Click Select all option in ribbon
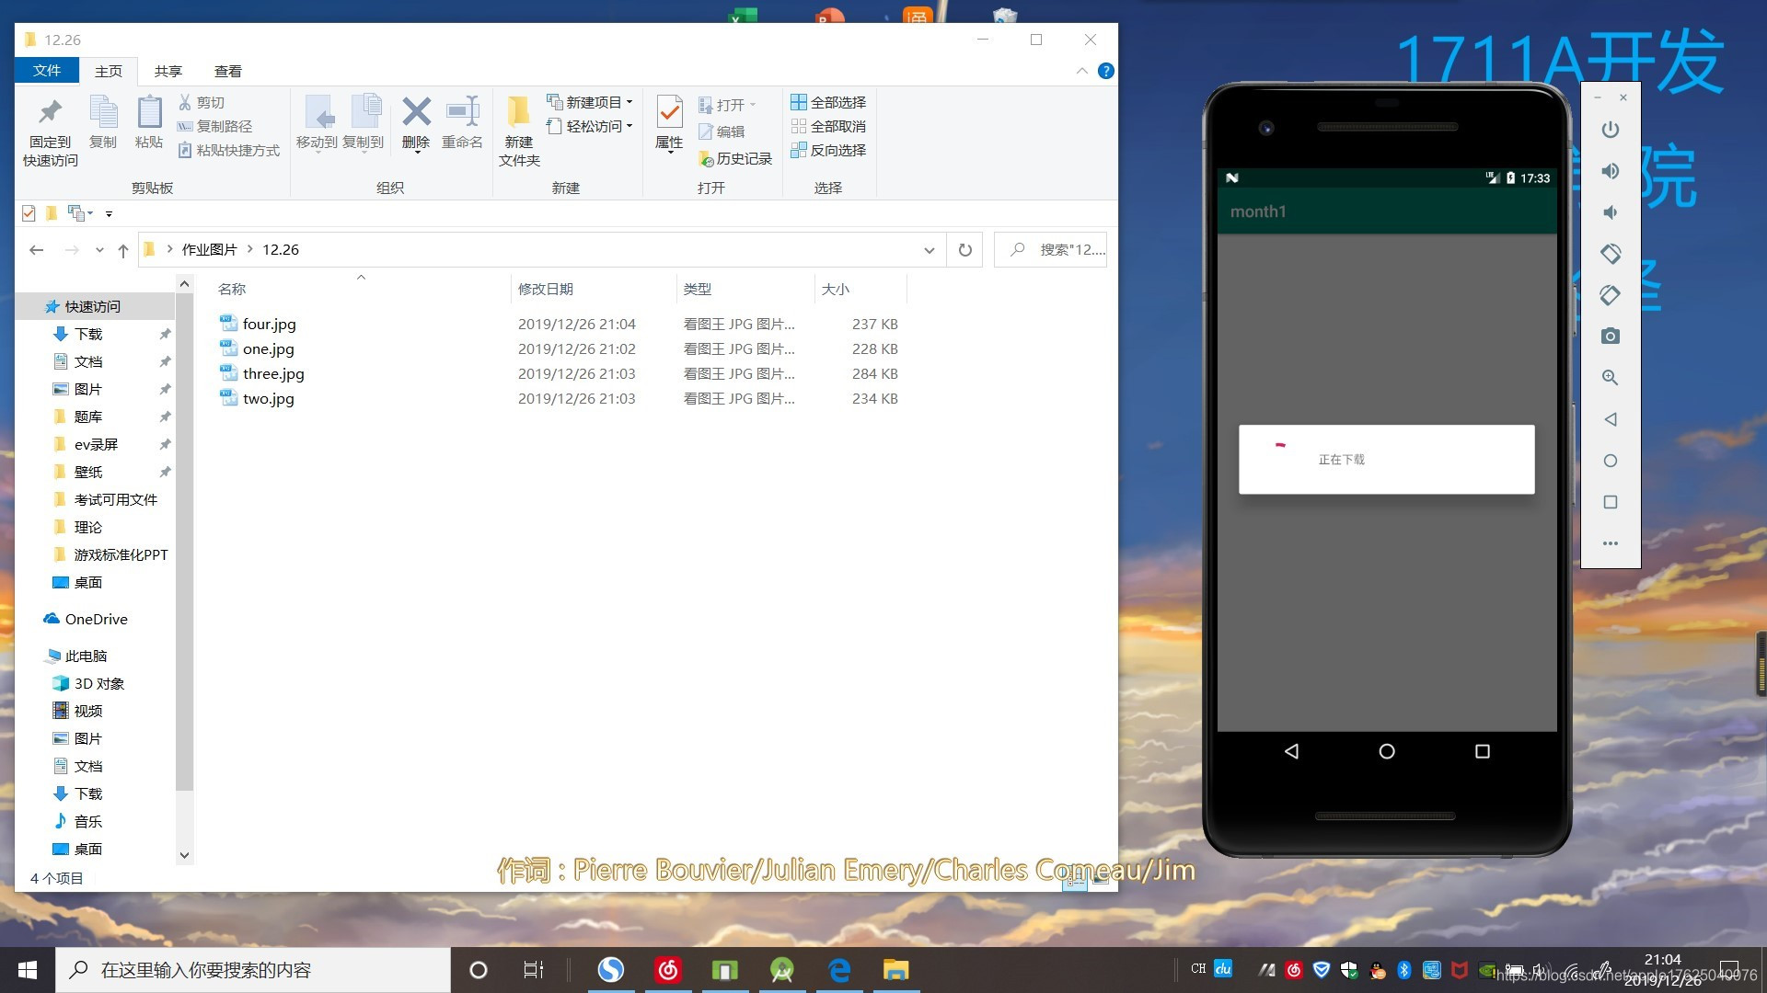Viewport: 1767px width, 993px height. pos(828,102)
